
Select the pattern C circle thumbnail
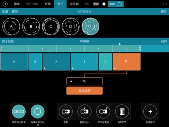[x=51, y=26]
